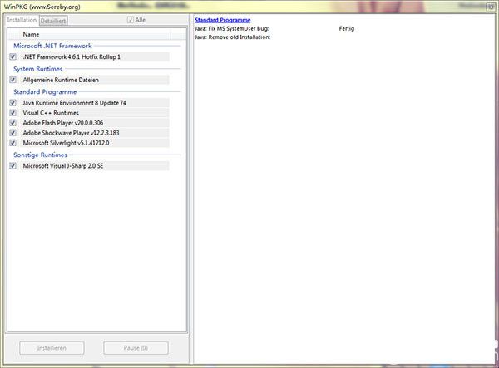499x368 pixels.
Task: Switch to the Installation tab
Action: [x=22, y=20]
